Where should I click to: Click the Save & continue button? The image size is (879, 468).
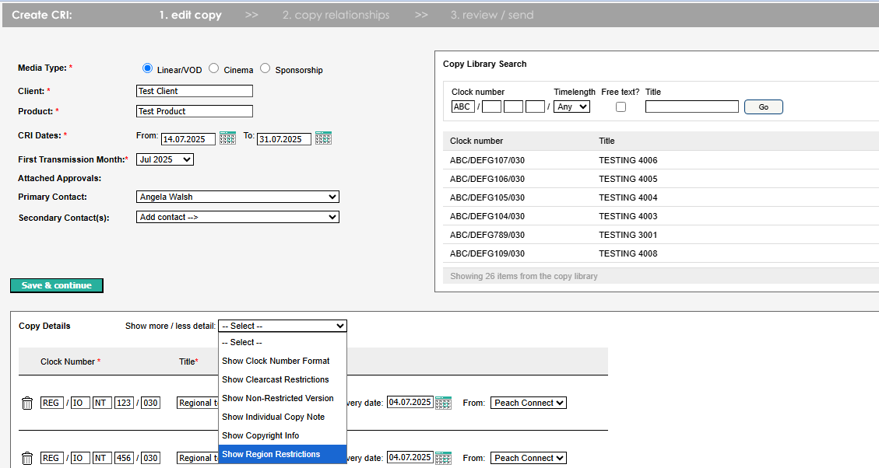point(57,285)
